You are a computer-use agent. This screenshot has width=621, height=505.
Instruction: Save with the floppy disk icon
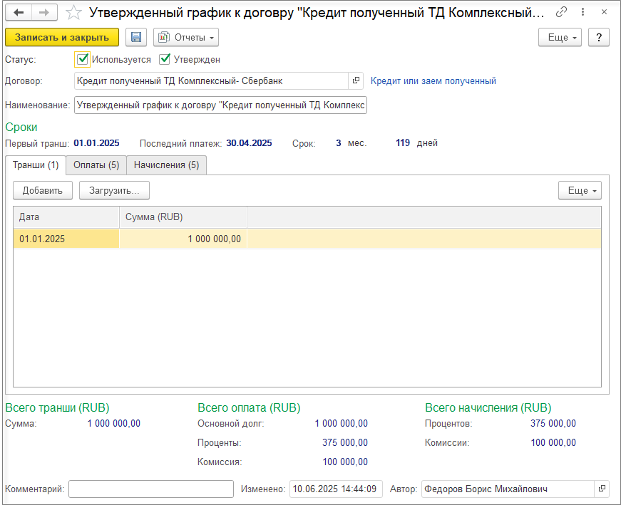136,37
